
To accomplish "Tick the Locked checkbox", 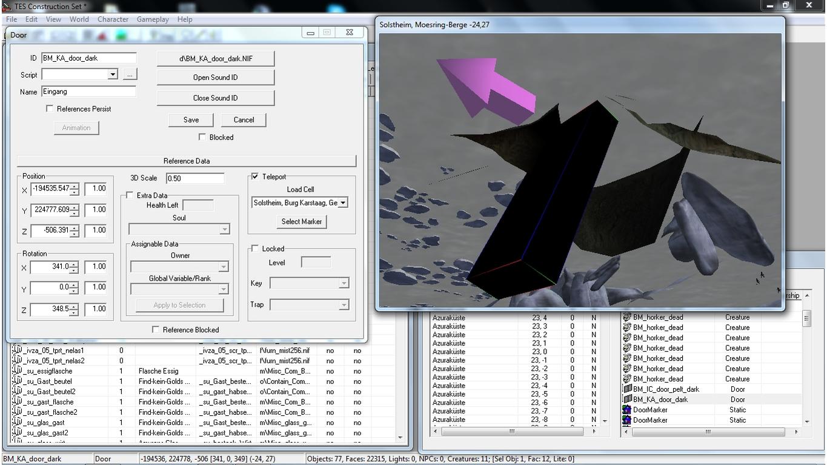I will 255,249.
